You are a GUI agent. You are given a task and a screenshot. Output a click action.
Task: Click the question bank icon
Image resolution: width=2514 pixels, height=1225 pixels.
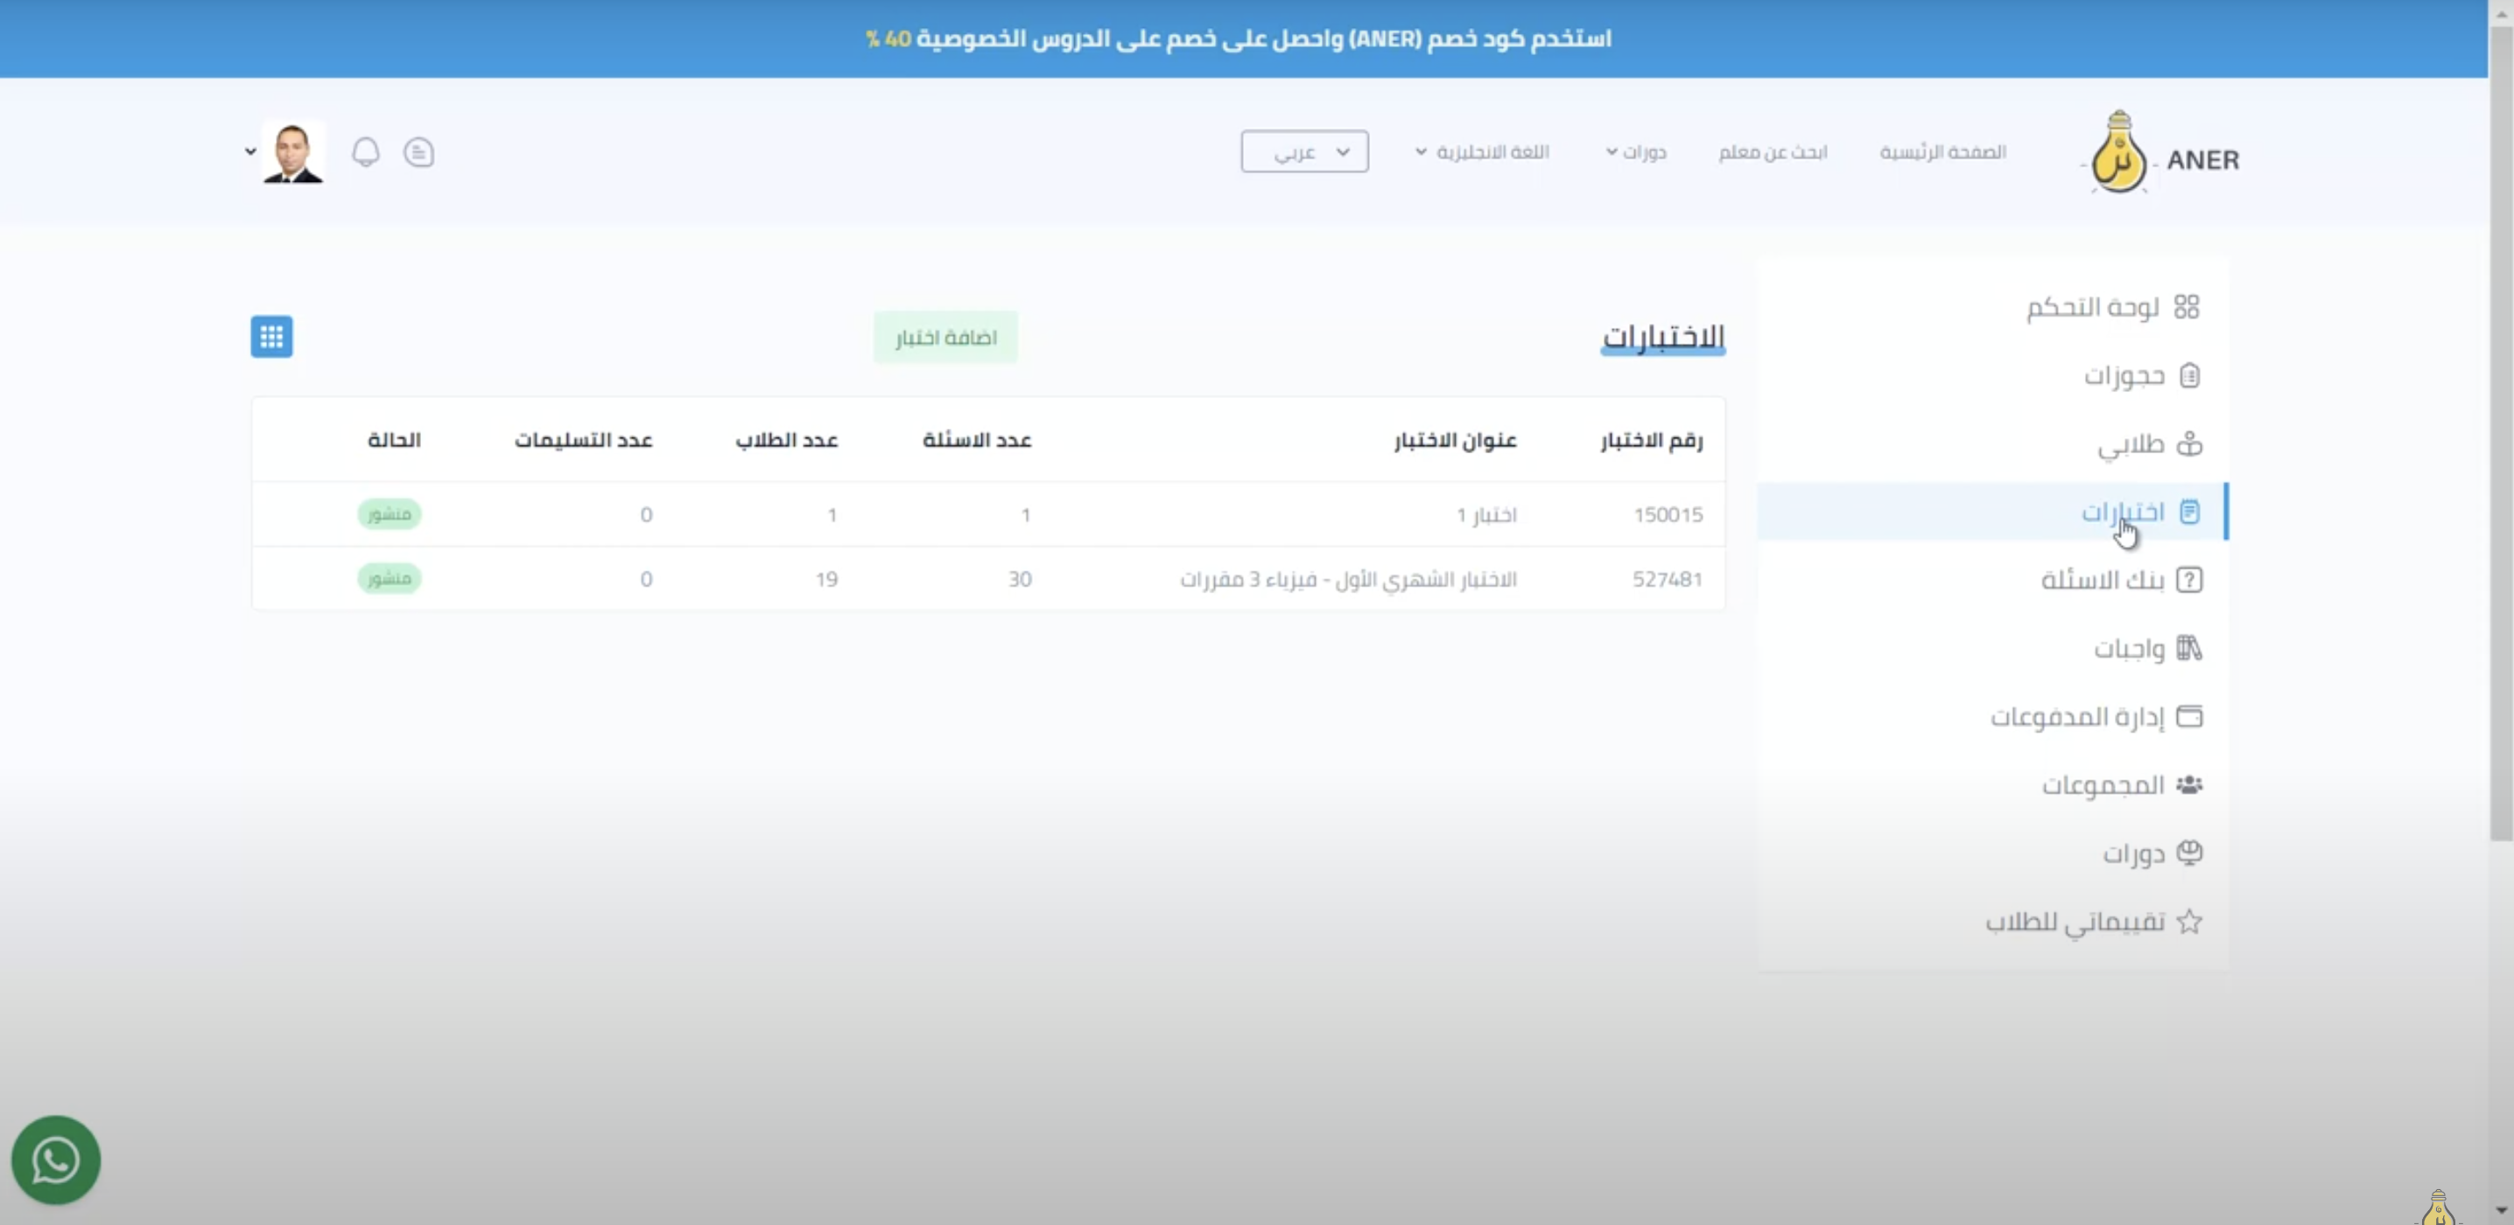click(x=2190, y=580)
